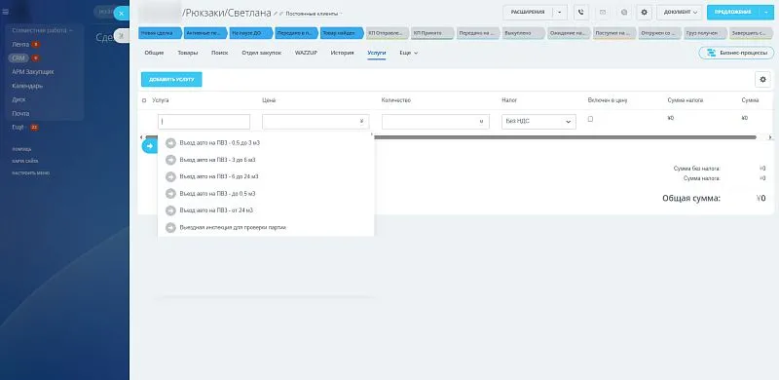
Task: Set deal stage to 'Груз получен'
Action: click(x=704, y=33)
